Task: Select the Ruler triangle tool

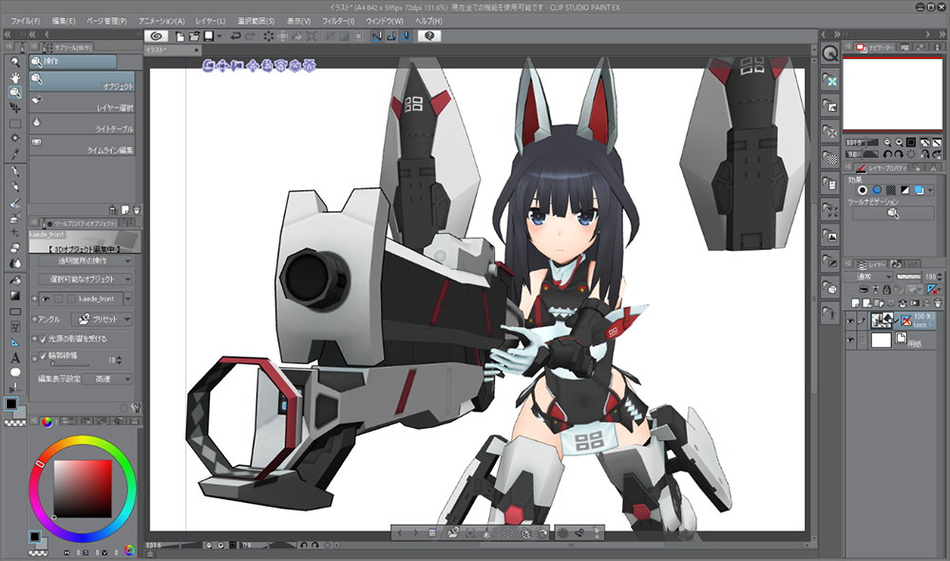Action: pos(15,342)
